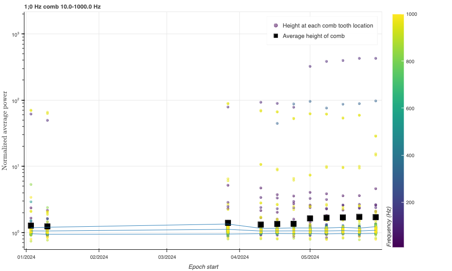Click the 02/2024 x-axis tick label
Image resolution: width=452 pixels, height=271 pixels.
[99, 257]
